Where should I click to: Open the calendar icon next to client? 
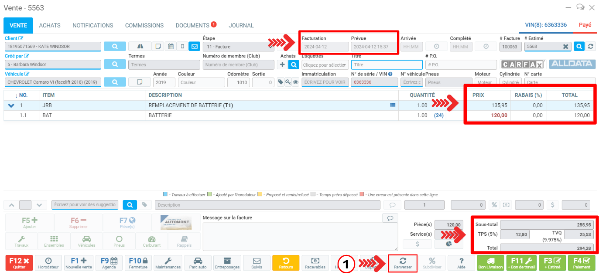pyautogui.click(x=171, y=46)
